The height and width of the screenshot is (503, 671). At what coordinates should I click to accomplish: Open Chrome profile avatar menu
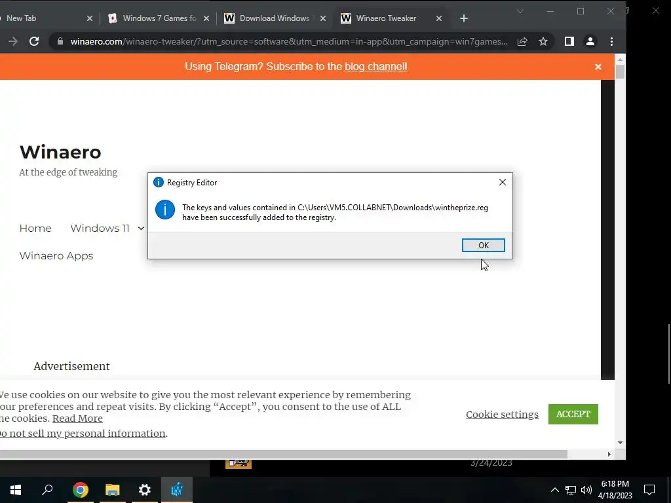point(590,41)
